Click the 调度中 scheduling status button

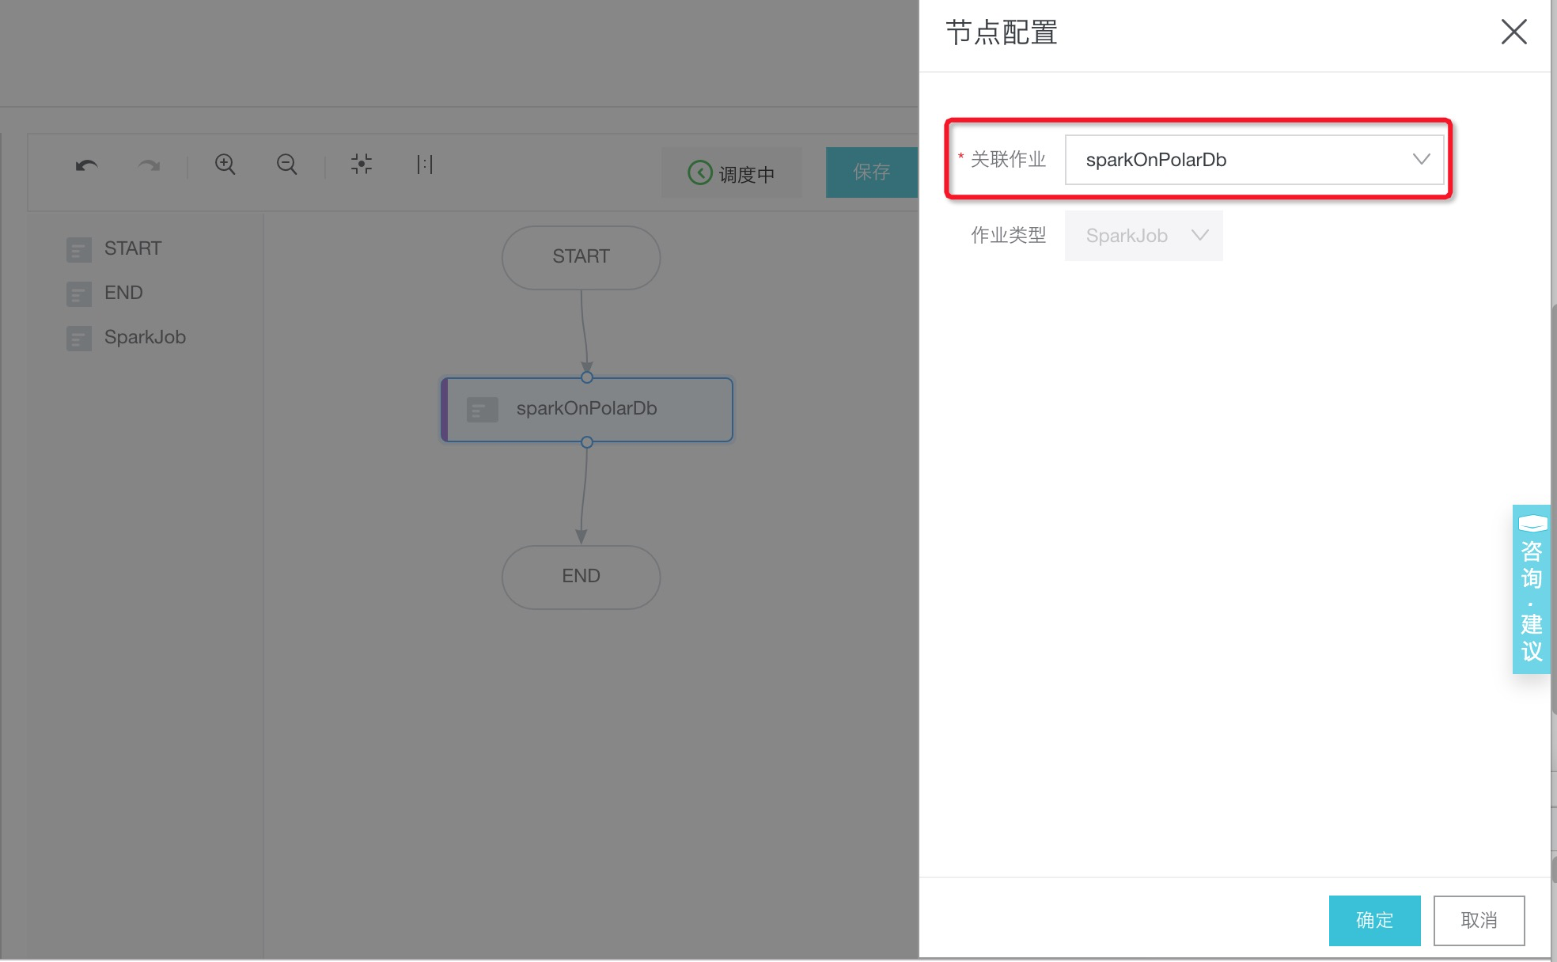[731, 173]
